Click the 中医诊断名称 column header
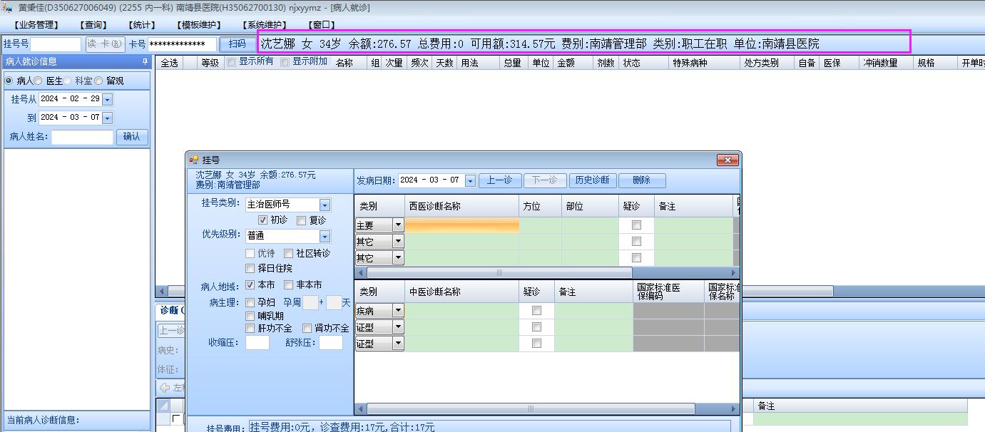The image size is (985, 432). point(462,292)
